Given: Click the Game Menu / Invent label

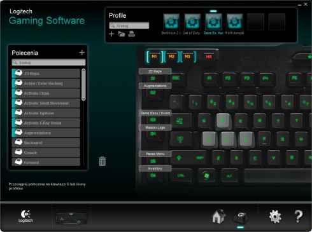Looking at the screenshot, I should point(155,113).
